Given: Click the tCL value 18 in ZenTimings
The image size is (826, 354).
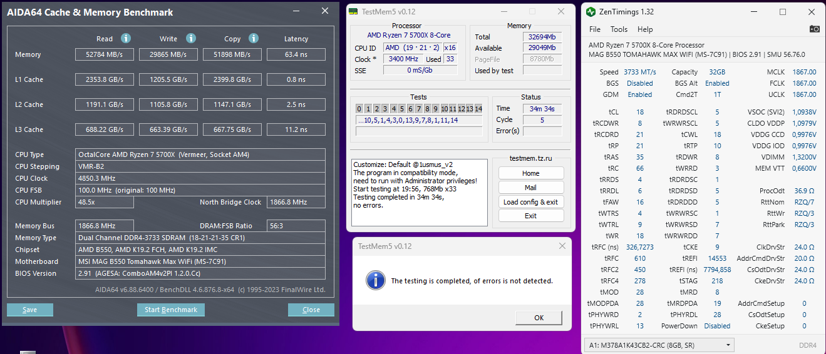Looking at the screenshot, I should tap(639, 112).
